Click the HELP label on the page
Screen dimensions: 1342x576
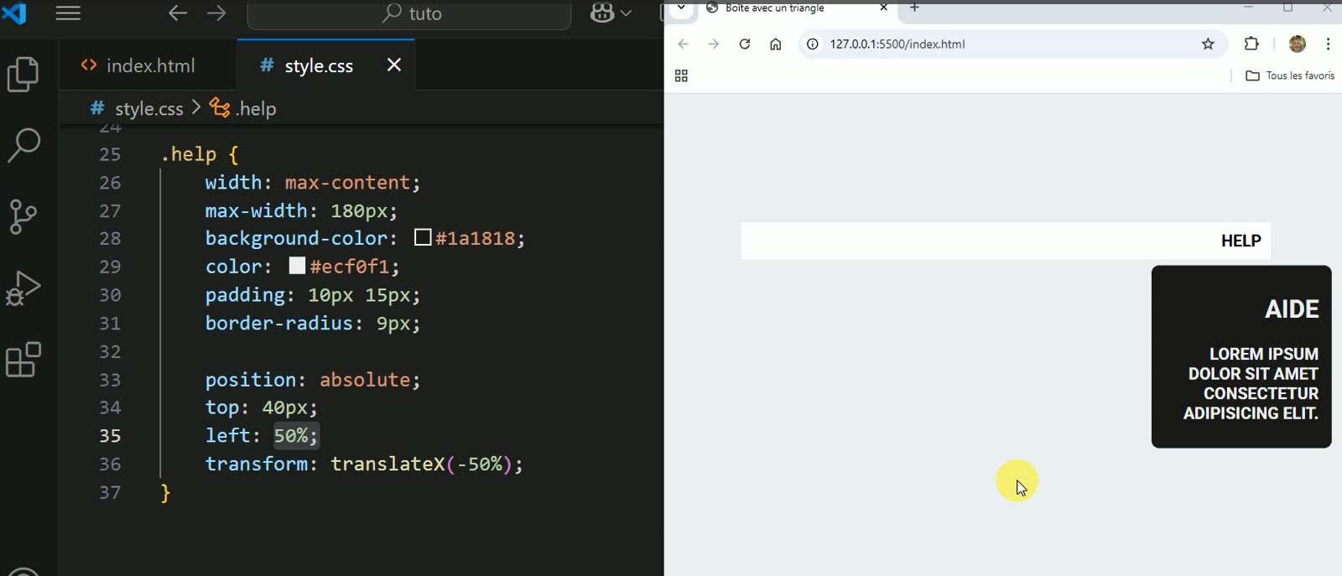click(x=1241, y=241)
